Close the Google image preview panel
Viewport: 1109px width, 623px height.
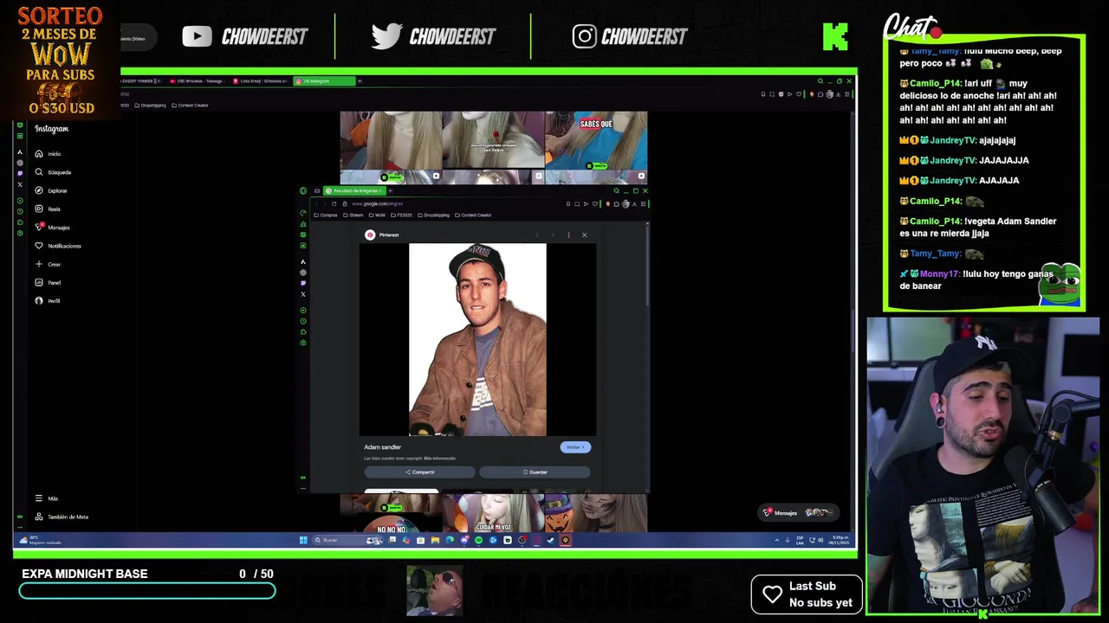(x=584, y=234)
